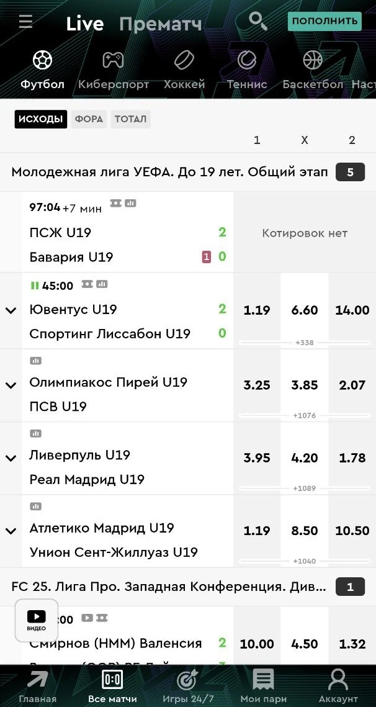This screenshot has height=707, width=376.
Task: Tap the search magnifier icon
Action: [257, 21]
